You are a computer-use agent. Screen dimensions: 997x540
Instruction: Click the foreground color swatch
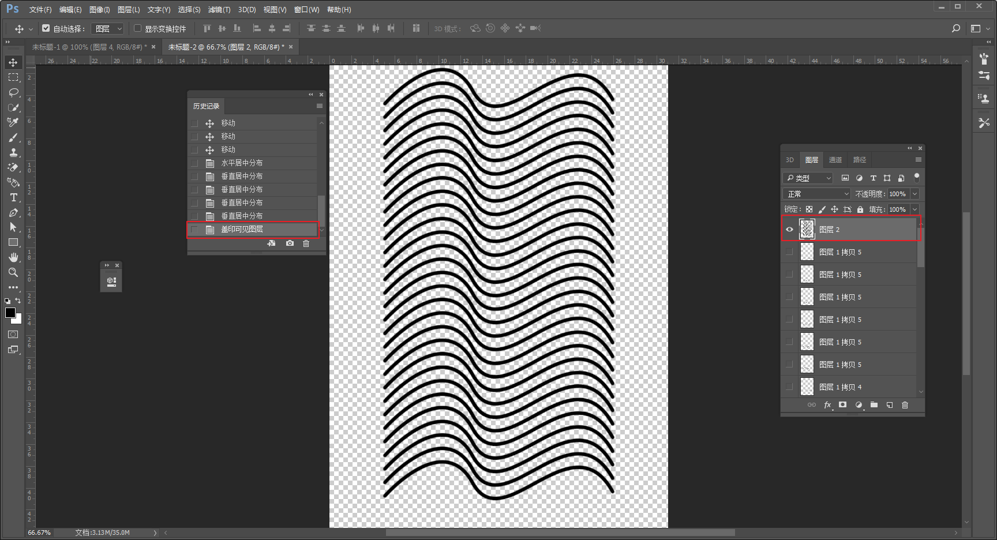pos(10,313)
